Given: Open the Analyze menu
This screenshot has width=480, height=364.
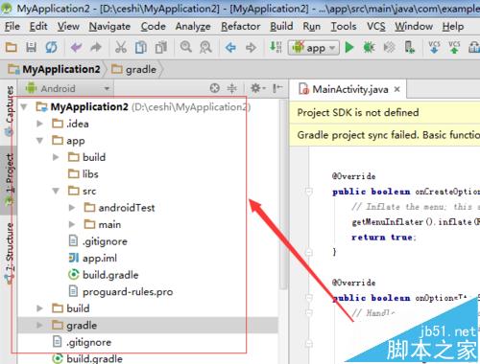Looking at the screenshot, I should tap(193, 26).
